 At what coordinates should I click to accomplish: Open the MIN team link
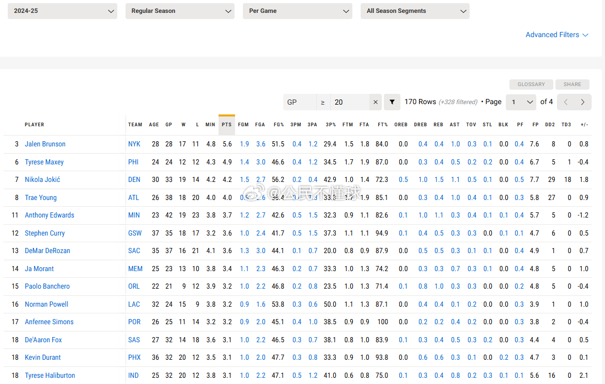134,215
